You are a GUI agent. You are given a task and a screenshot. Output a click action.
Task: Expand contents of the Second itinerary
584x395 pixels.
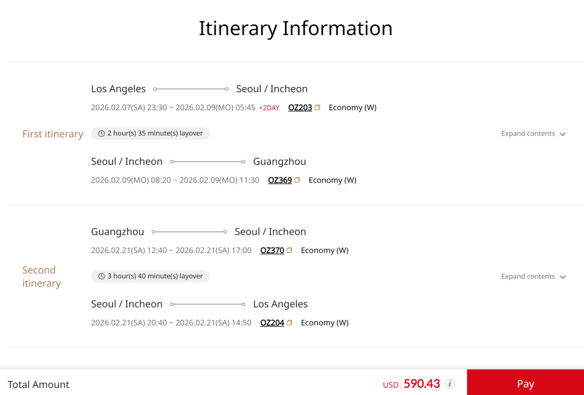pos(533,276)
